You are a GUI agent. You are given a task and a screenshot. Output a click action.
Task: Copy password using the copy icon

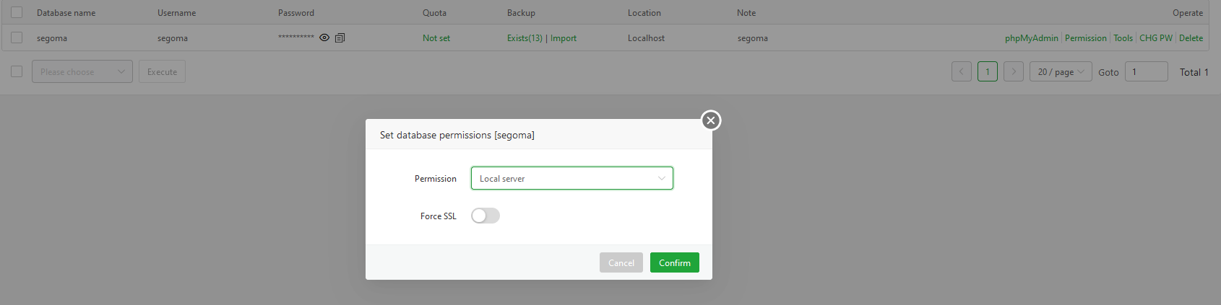click(340, 38)
